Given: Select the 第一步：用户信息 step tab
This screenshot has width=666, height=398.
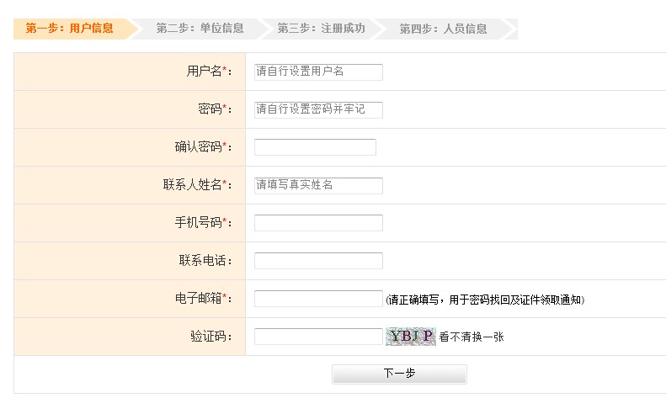Looking at the screenshot, I should pos(70,29).
